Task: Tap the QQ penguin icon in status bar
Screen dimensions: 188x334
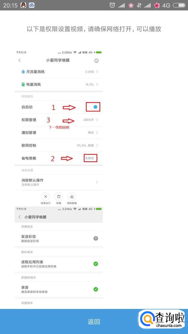Action: click(24, 5)
